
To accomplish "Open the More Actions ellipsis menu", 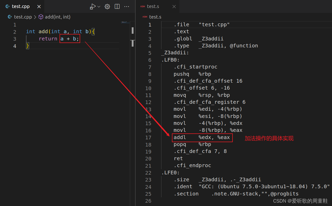I will tap(127, 7).
